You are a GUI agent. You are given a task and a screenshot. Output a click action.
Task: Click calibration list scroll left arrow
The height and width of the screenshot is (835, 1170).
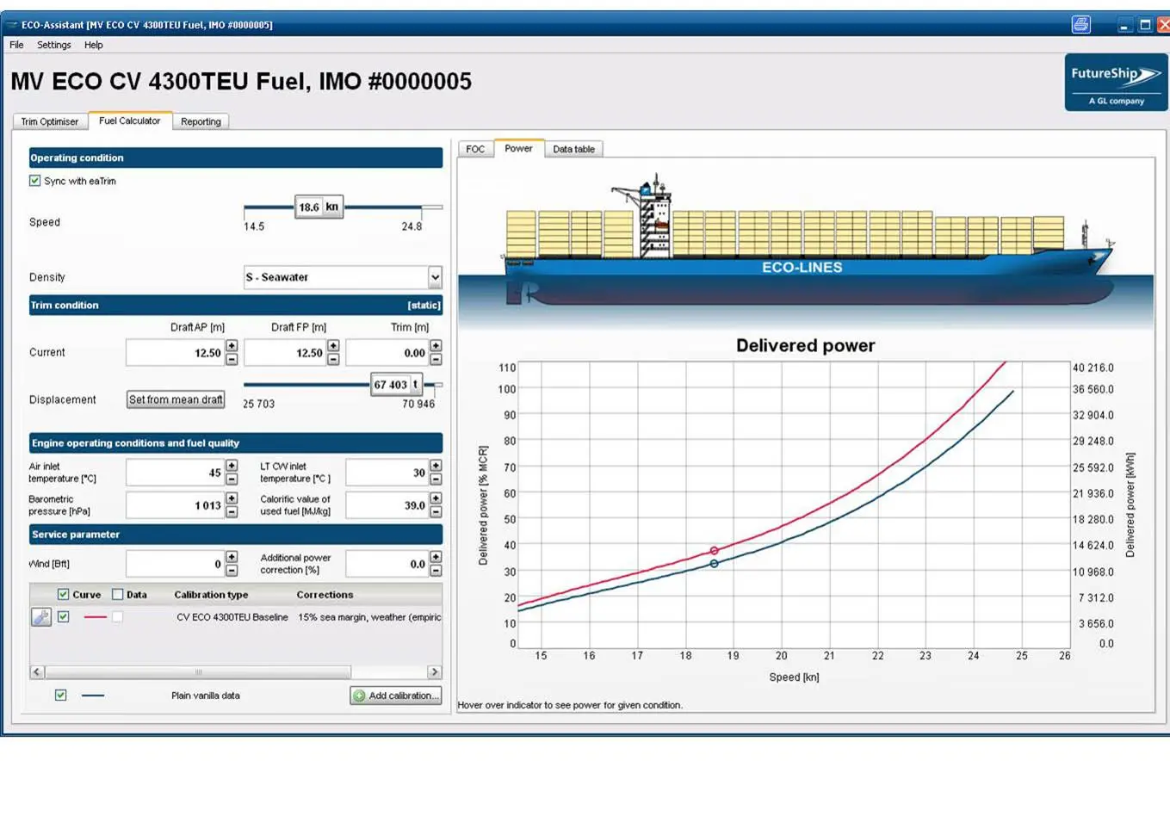(37, 671)
